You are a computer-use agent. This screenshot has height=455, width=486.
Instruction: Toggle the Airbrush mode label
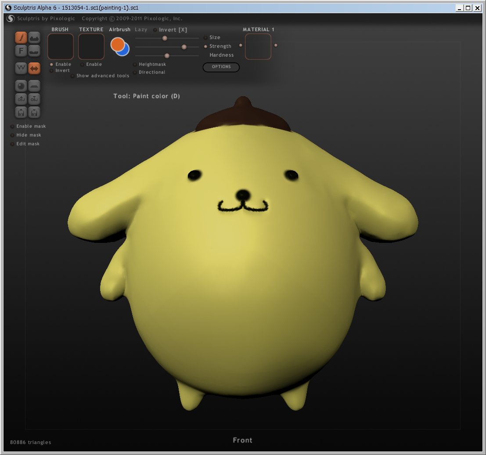pos(120,29)
